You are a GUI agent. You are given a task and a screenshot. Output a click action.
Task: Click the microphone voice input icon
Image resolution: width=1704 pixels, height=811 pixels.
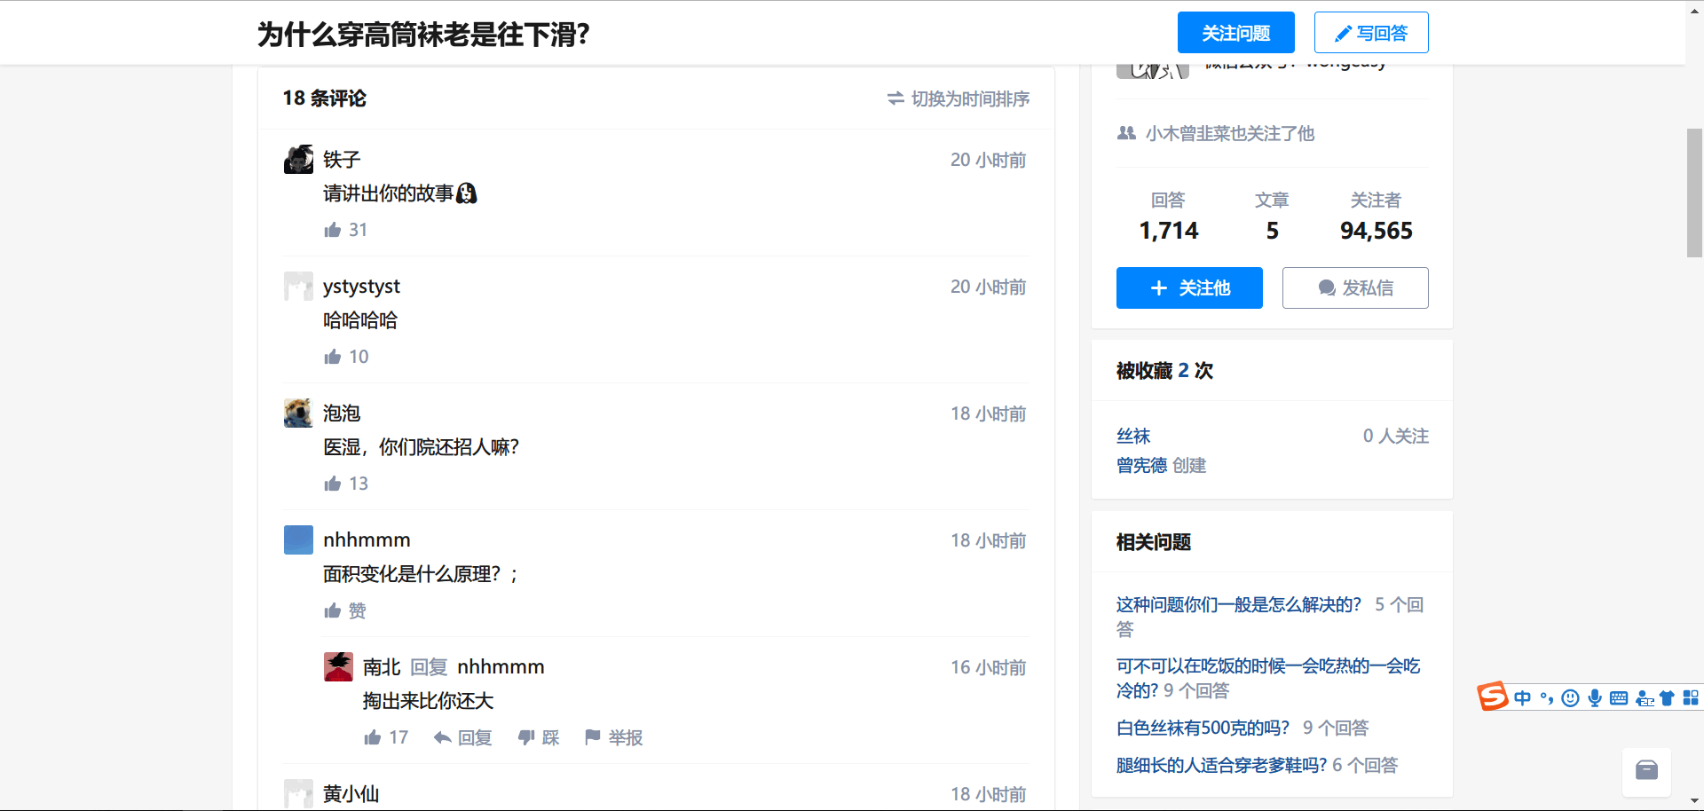click(1595, 698)
